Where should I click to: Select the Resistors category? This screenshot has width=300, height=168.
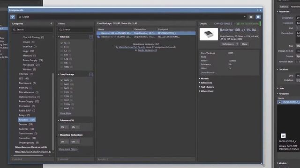27,120
